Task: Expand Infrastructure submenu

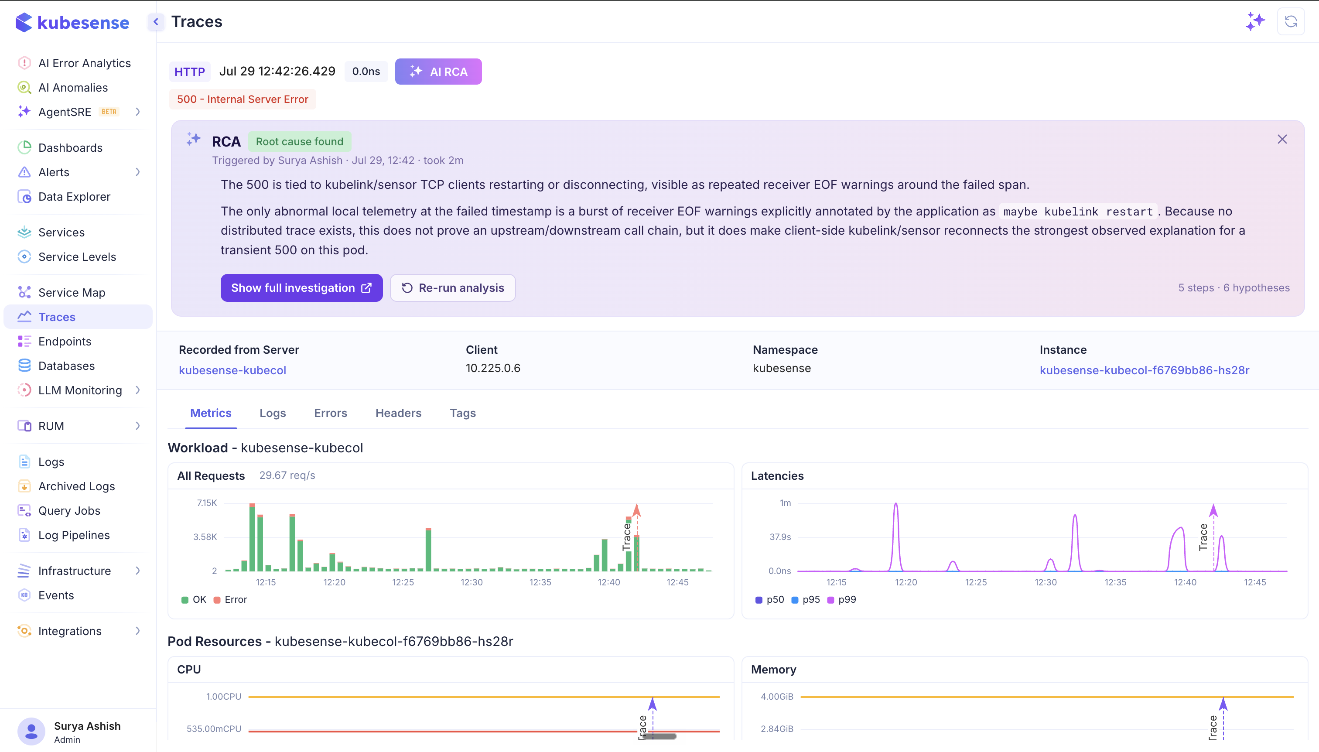Action: [x=138, y=570]
